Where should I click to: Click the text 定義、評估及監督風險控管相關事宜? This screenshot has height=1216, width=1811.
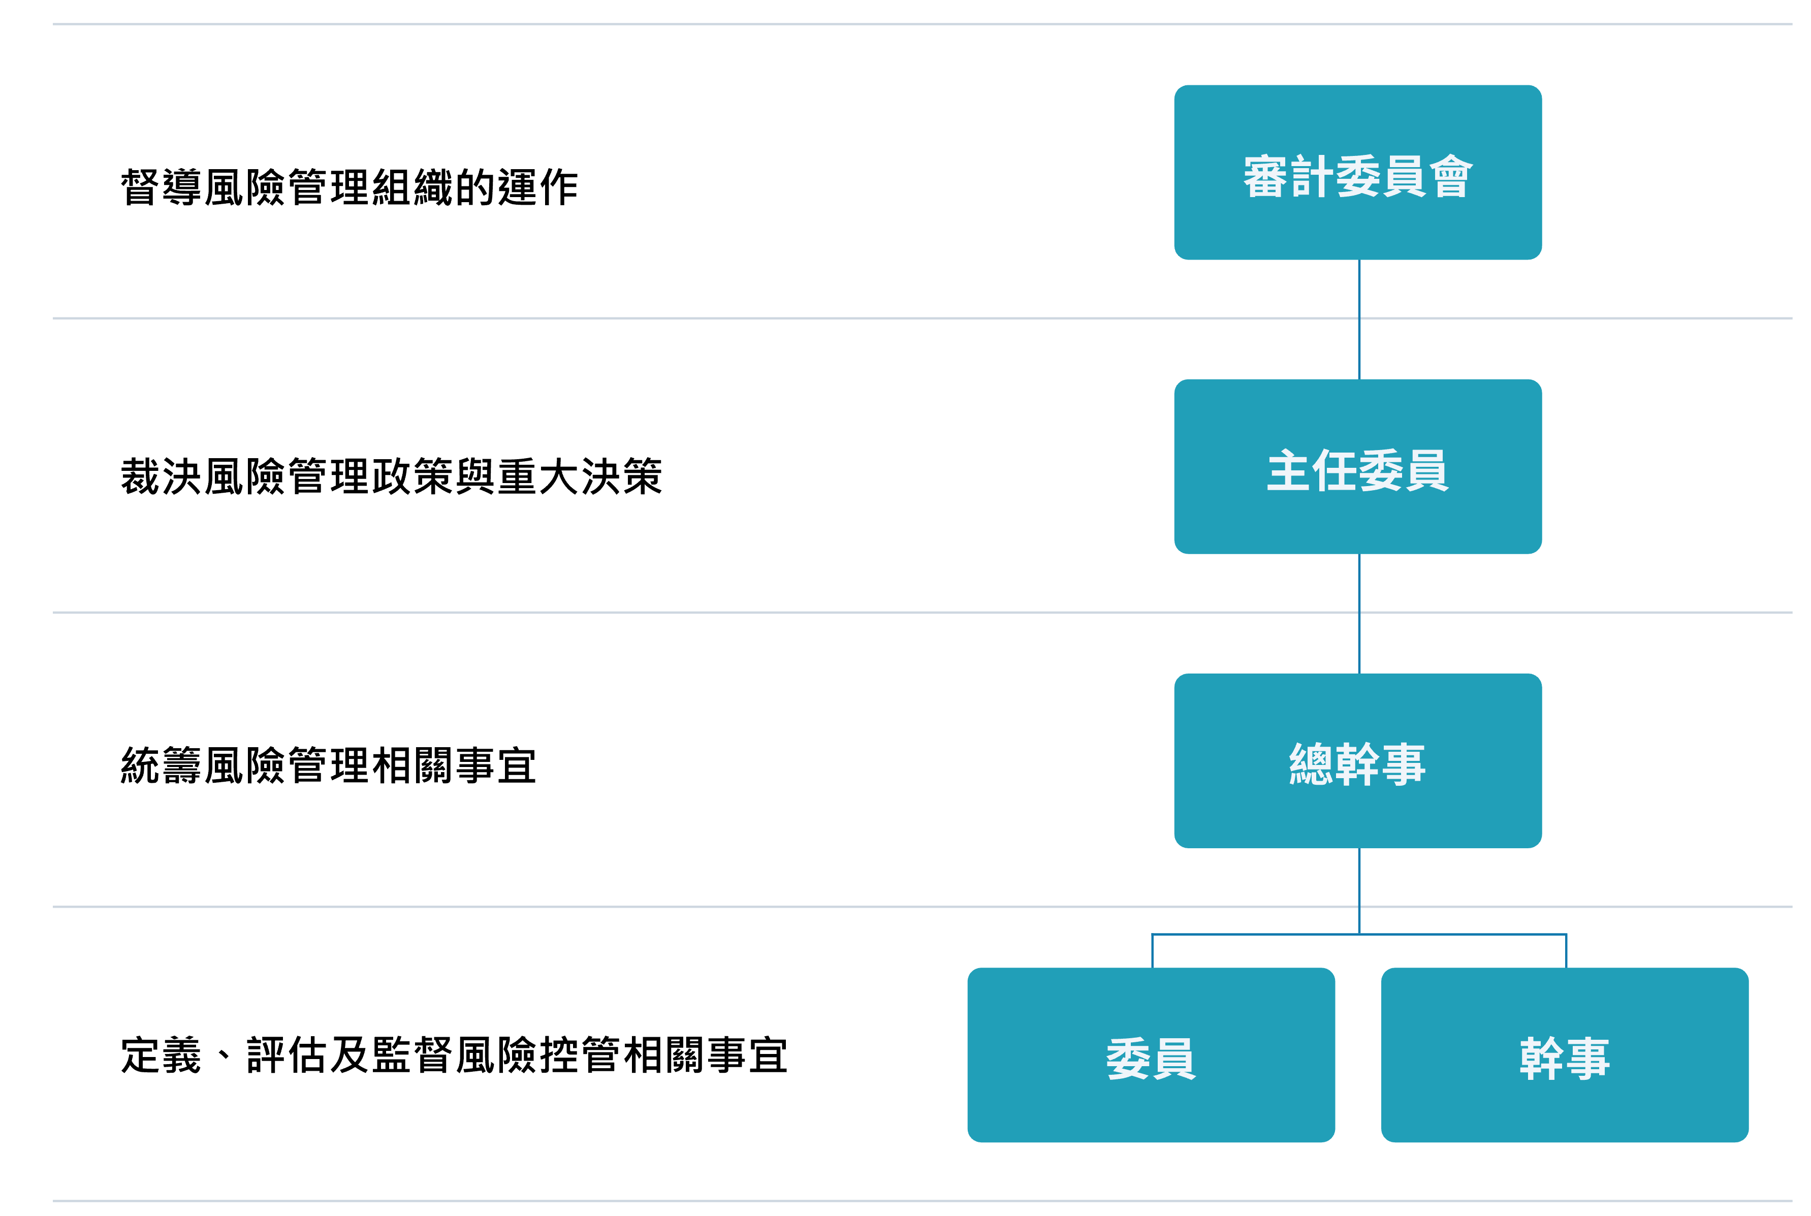click(455, 1054)
